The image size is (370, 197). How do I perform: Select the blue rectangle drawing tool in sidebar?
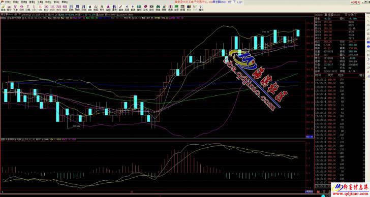(x=368, y=42)
